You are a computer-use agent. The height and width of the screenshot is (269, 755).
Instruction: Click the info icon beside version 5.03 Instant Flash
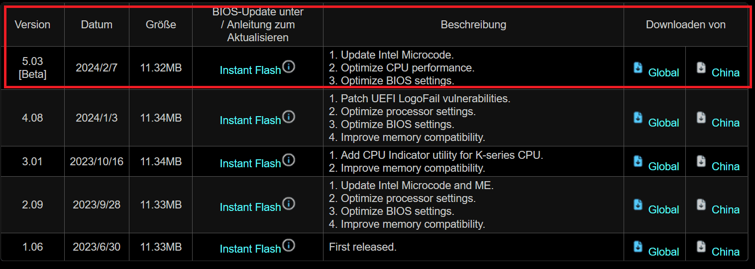tap(289, 67)
